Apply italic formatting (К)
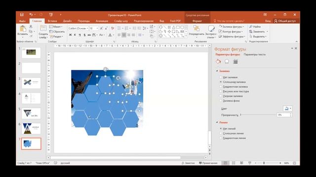 coord(75,35)
